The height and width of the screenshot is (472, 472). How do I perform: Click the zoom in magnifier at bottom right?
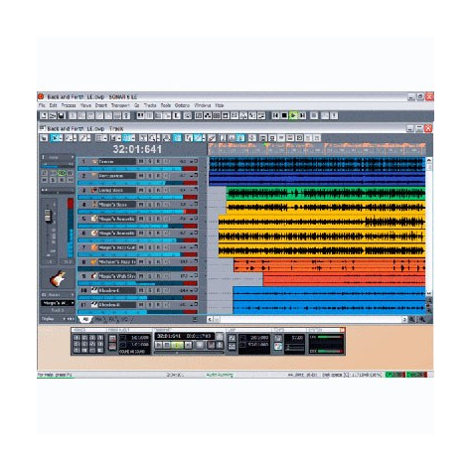click(421, 319)
